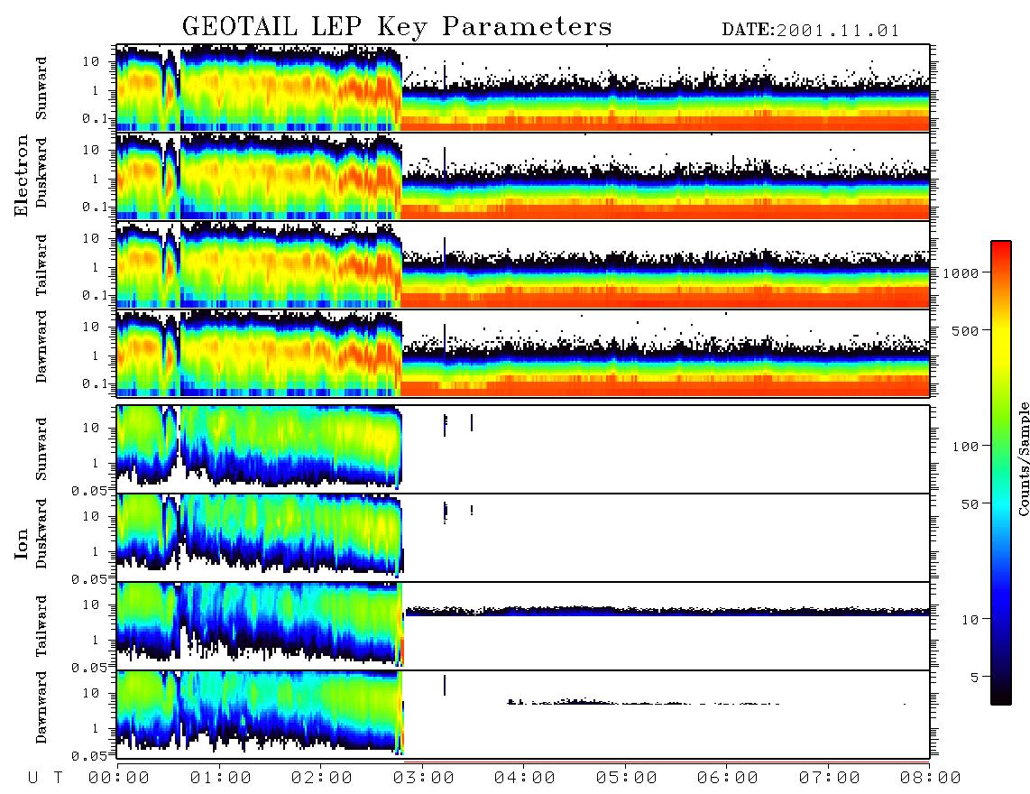Select the Electron Tailward axis label
Image resolution: width=1030 pixels, height=794 pixels.
point(41,265)
